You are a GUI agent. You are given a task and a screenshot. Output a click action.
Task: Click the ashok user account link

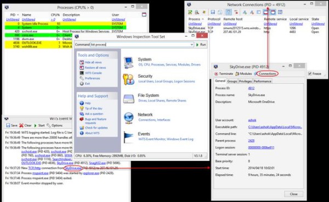(252, 120)
